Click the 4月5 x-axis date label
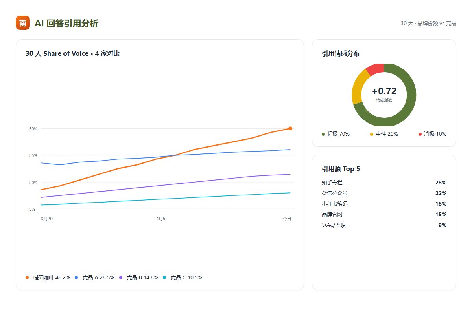The width and height of the screenshot is (472, 314). click(160, 219)
